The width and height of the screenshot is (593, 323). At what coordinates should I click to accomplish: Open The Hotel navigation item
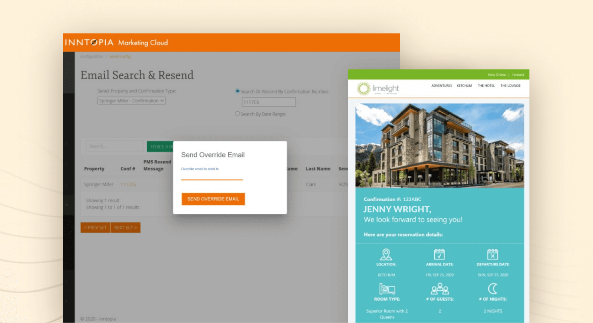[486, 86]
